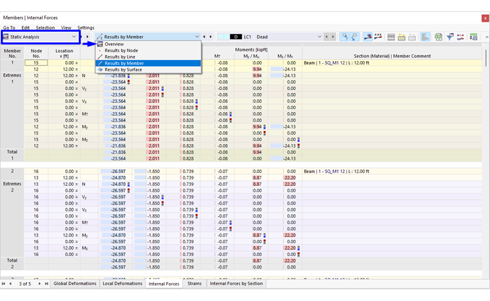Open the Edit menu

(25, 28)
